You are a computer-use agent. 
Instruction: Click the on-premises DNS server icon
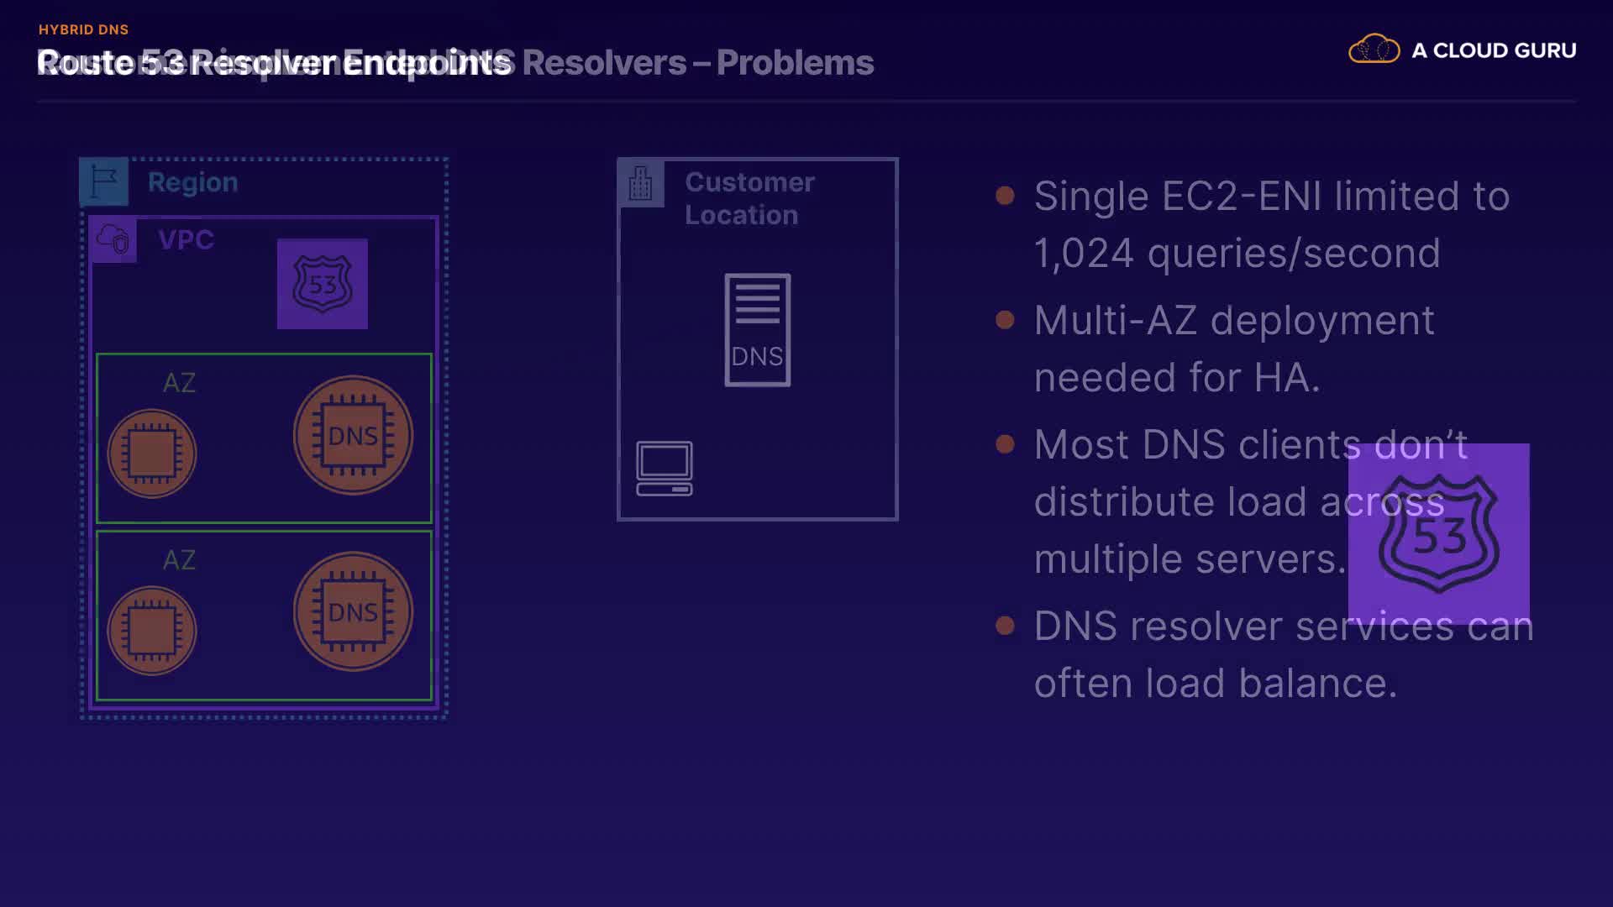pyautogui.click(x=758, y=330)
